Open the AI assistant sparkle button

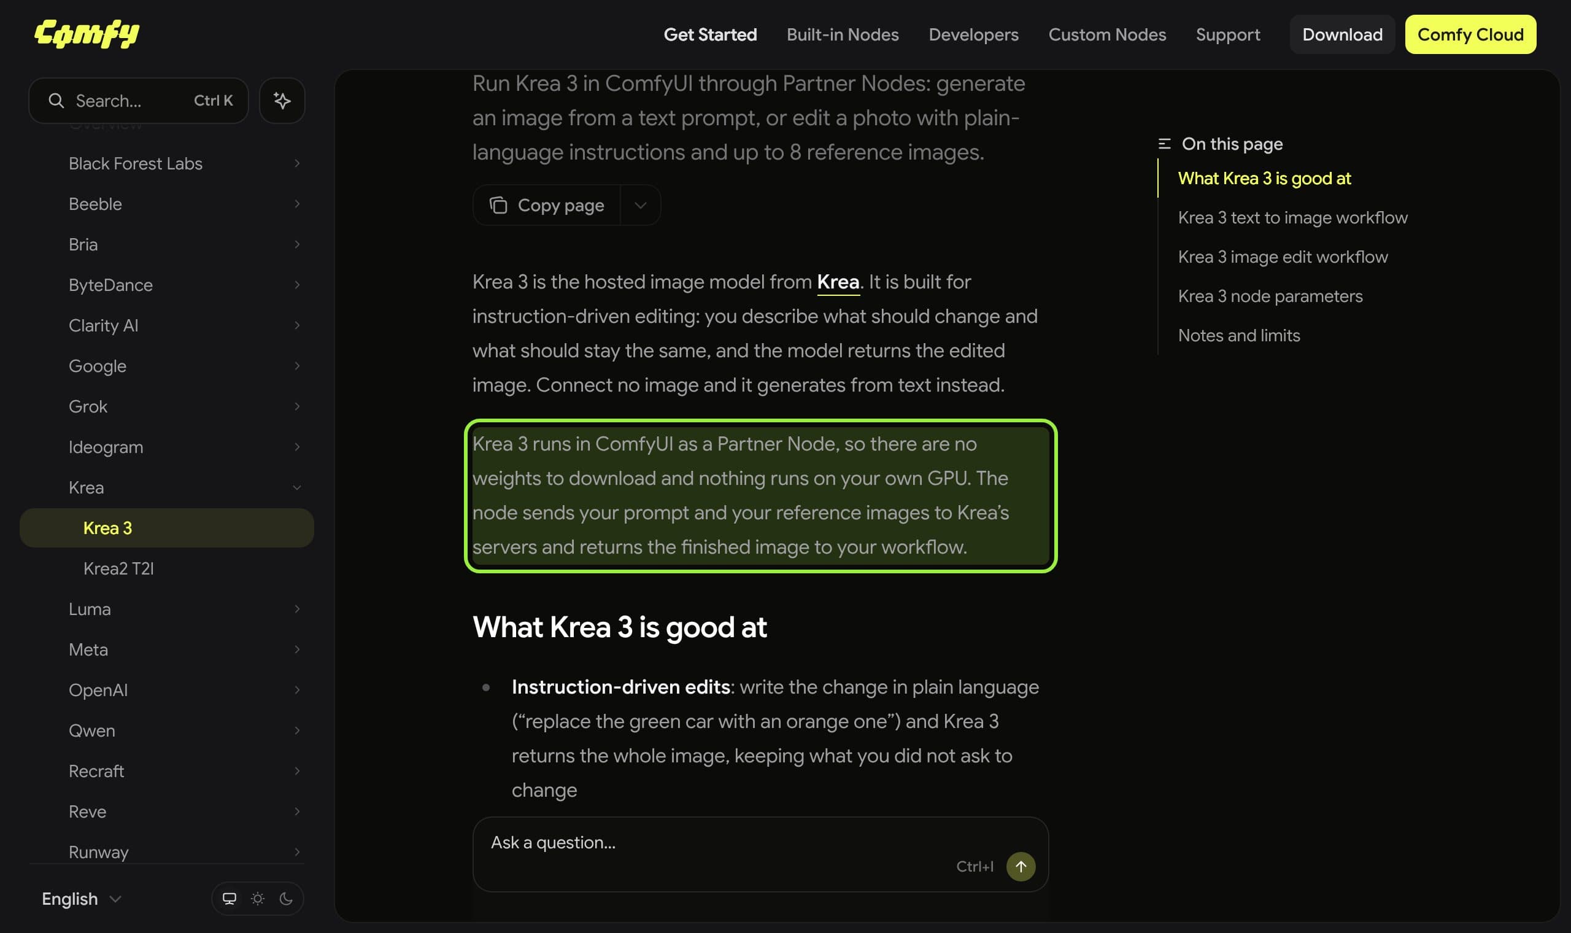pos(282,101)
